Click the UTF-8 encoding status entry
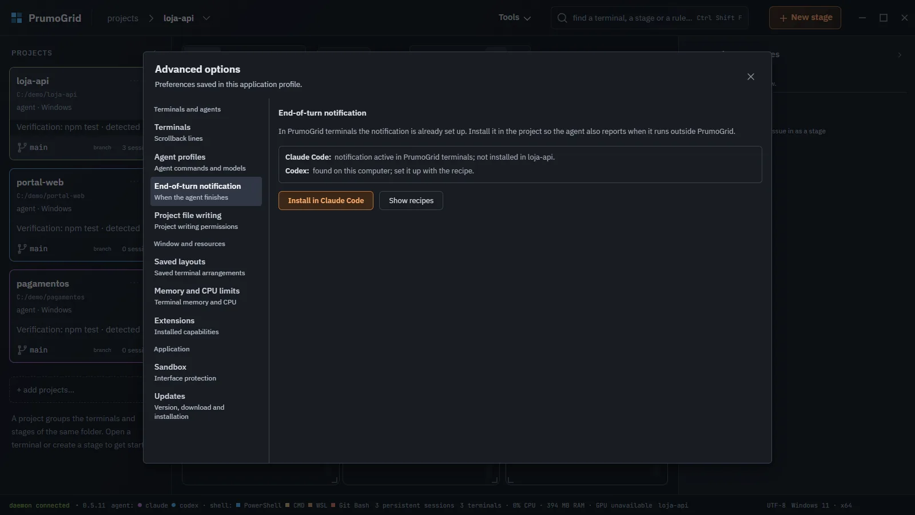This screenshot has width=915, height=515. (776, 505)
